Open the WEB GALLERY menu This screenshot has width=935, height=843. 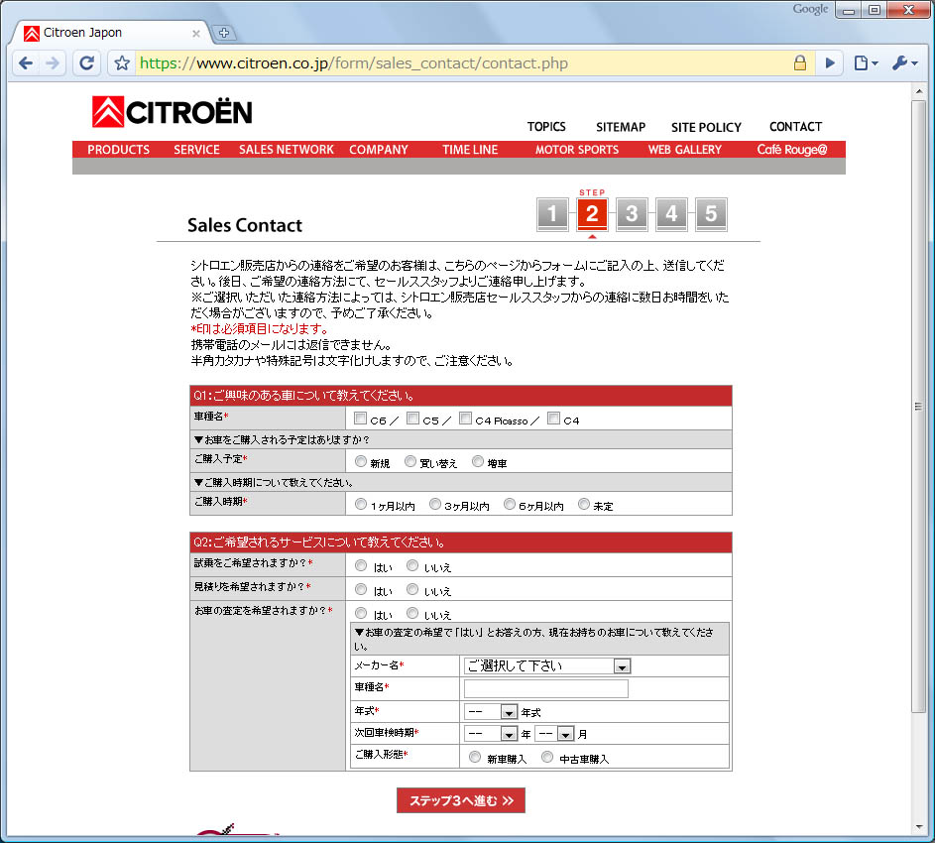[684, 150]
